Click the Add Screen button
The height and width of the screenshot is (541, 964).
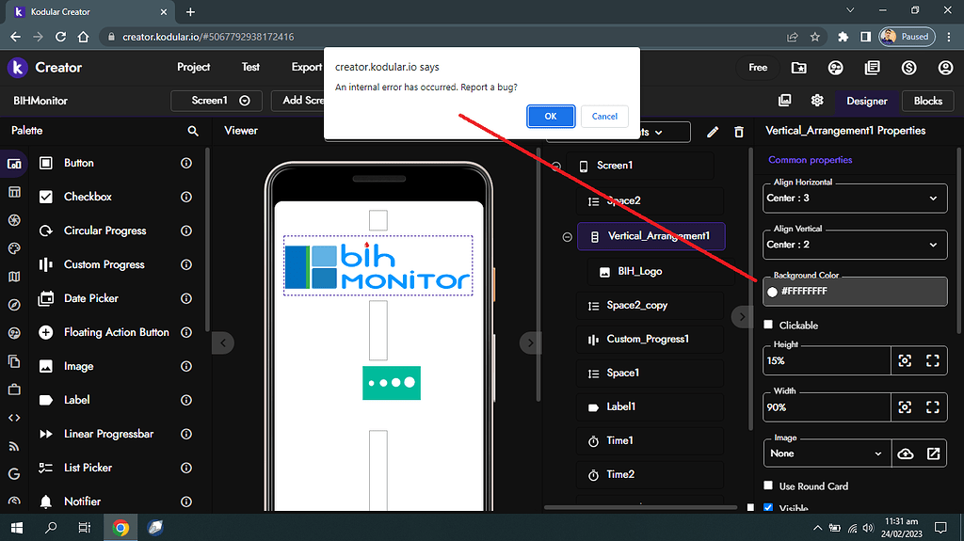click(298, 101)
